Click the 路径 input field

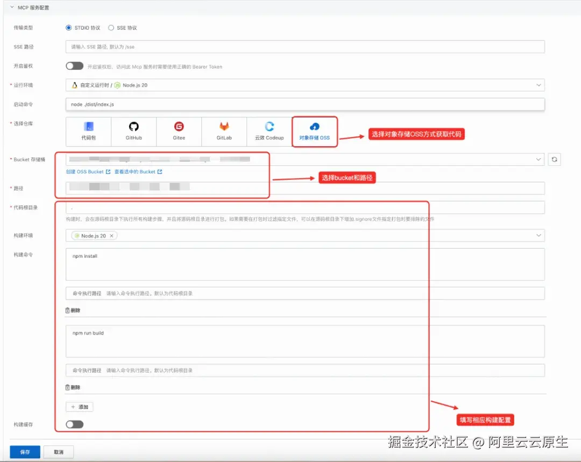point(305,188)
